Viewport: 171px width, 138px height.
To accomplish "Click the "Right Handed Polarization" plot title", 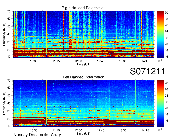I will [x=83, y=8].
